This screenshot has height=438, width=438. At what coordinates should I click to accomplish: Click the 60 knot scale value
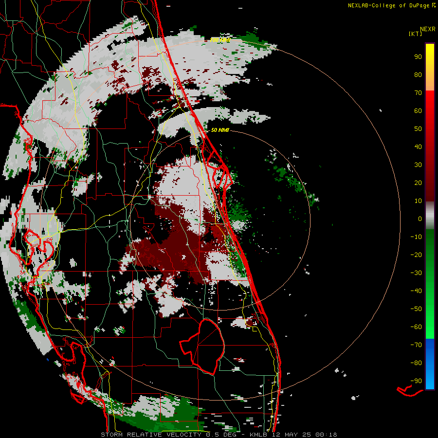pos(418,110)
